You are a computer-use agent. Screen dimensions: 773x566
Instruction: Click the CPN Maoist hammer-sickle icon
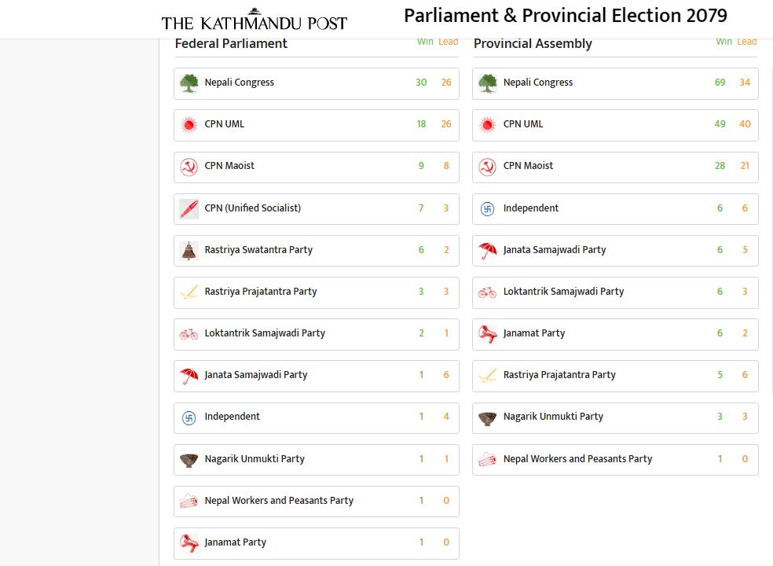(x=189, y=166)
